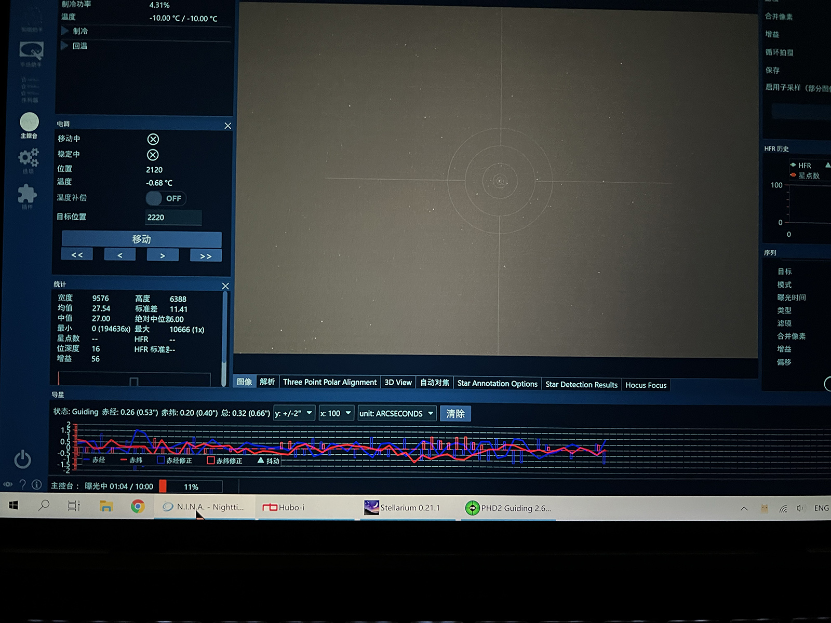This screenshot has height=623, width=831.
Task: Click the << large step inward button
Action: pos(77,255)
